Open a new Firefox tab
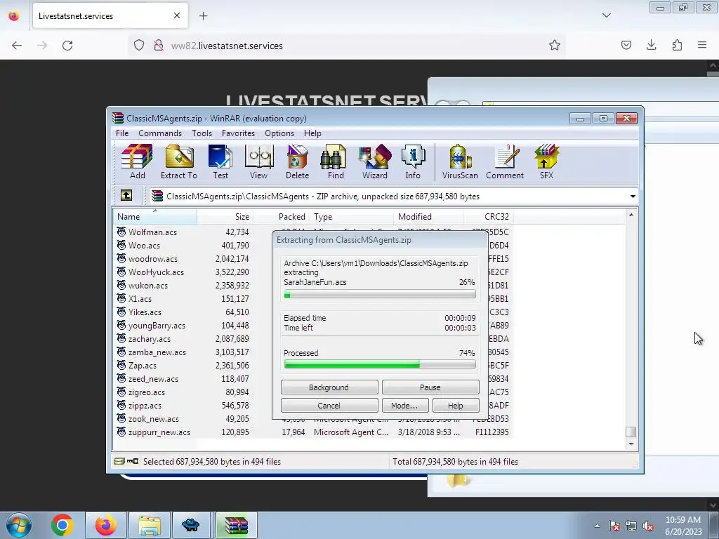The width and height of the screenshot is (719, 539). 203,16
